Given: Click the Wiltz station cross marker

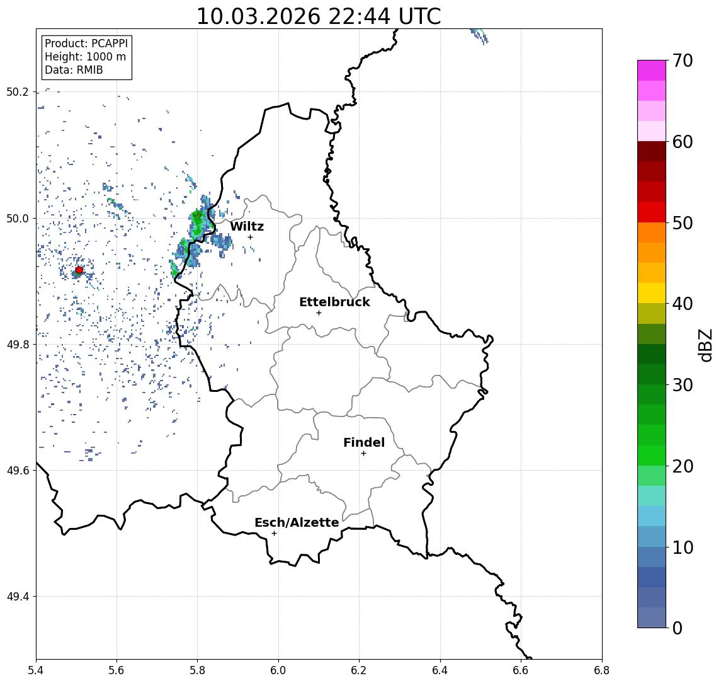Looking at the screenshot, I should coord(250,237).
